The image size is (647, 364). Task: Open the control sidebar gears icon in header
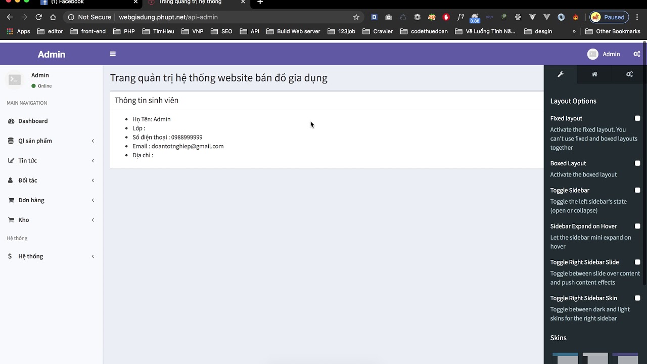(x=636, y=54)
